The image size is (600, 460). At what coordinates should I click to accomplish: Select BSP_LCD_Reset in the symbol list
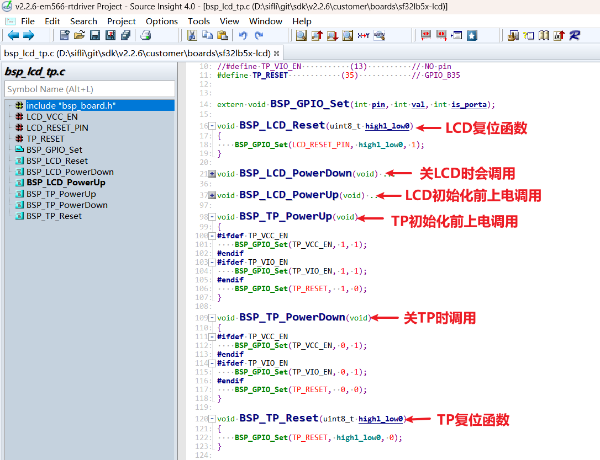coord(57,161)
